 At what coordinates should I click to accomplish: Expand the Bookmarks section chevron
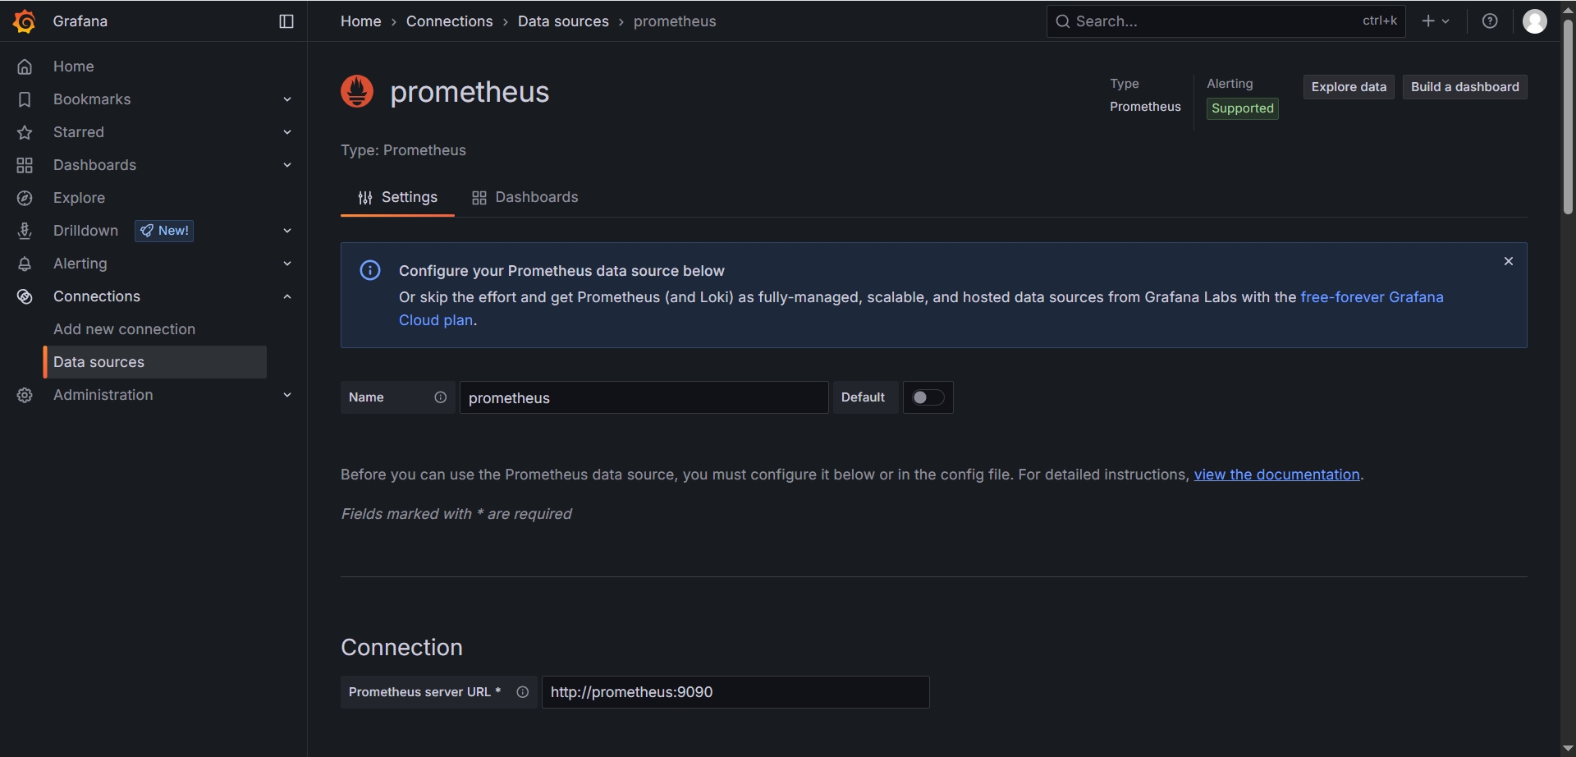pos(287,99)
